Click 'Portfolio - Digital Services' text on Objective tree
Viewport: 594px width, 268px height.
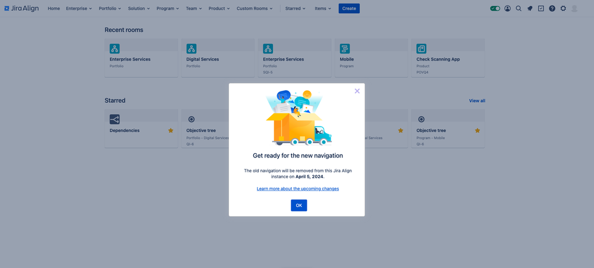tap(208, 138)
